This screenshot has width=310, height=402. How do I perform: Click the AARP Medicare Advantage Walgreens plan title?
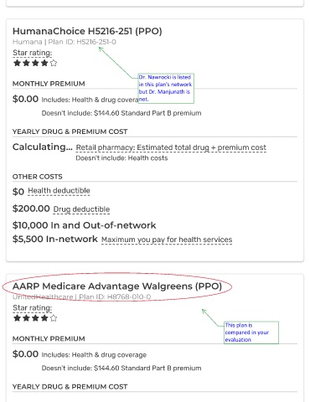(x=117, y=286)
